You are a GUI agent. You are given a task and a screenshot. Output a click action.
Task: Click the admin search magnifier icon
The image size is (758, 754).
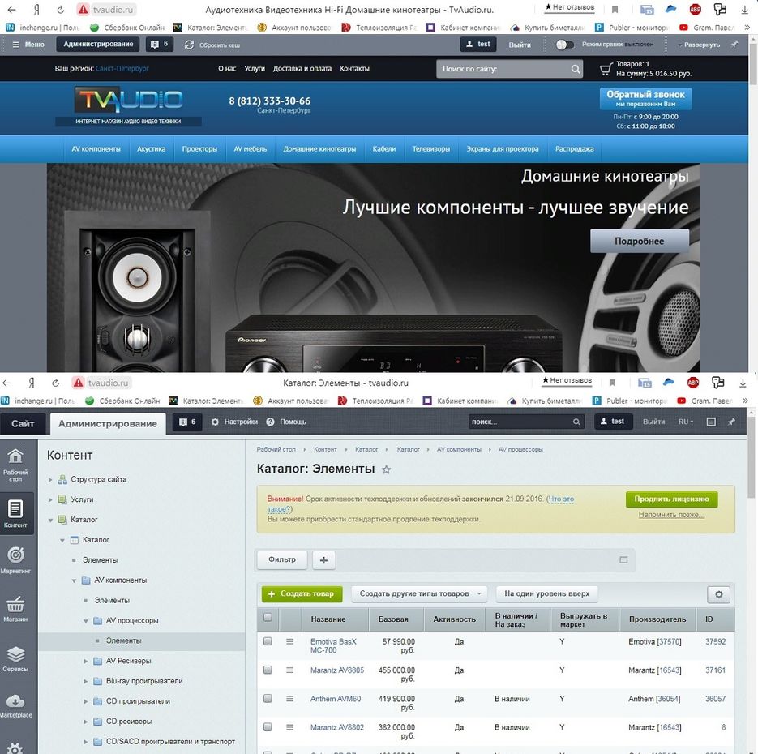tap(576, 422)
